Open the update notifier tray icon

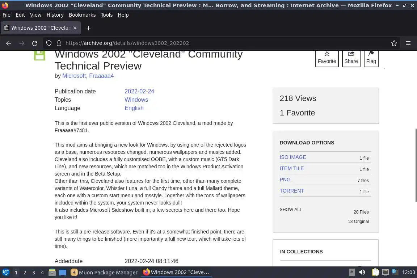click(395, 273)
